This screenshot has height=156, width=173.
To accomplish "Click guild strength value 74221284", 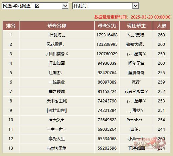I will click(x=107, y=111).
